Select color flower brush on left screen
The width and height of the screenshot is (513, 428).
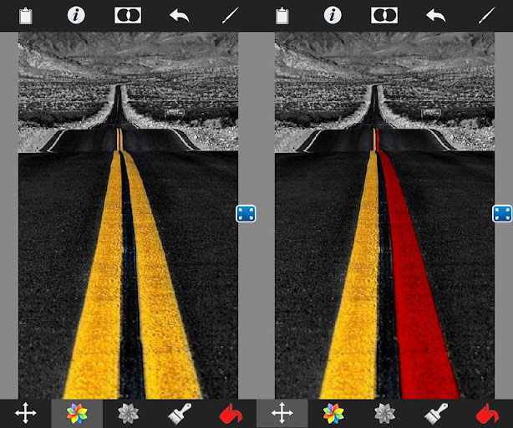pos(77,413)
